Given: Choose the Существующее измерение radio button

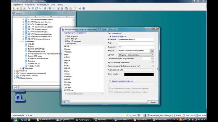Looking at the screenshot, I should 110,81.
